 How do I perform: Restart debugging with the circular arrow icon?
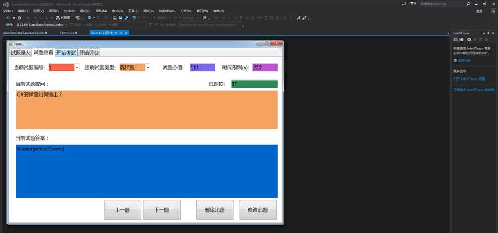tap(19, 18)
